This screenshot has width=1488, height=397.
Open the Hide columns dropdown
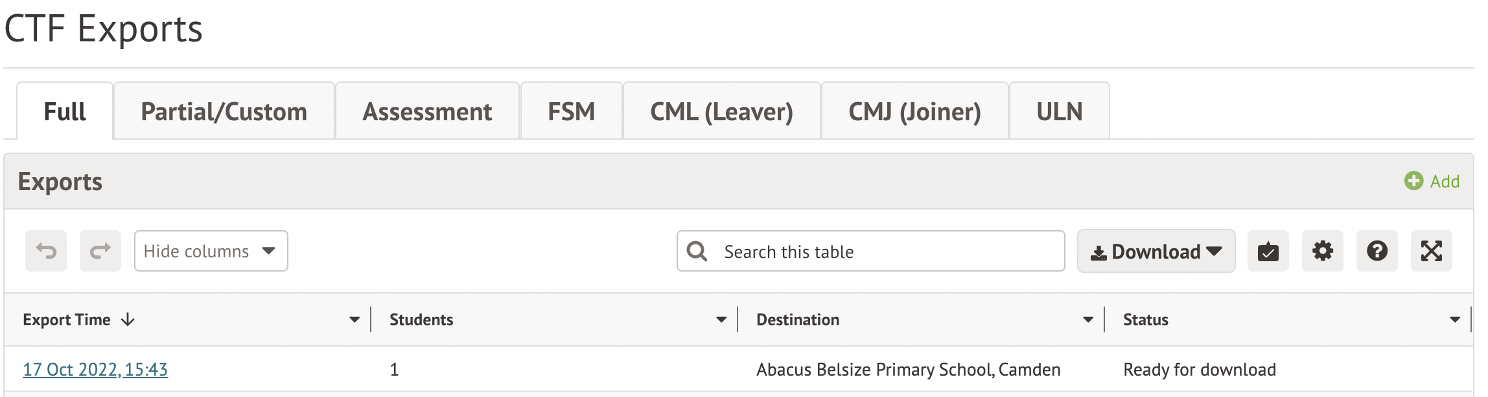(x=211, y=251)
